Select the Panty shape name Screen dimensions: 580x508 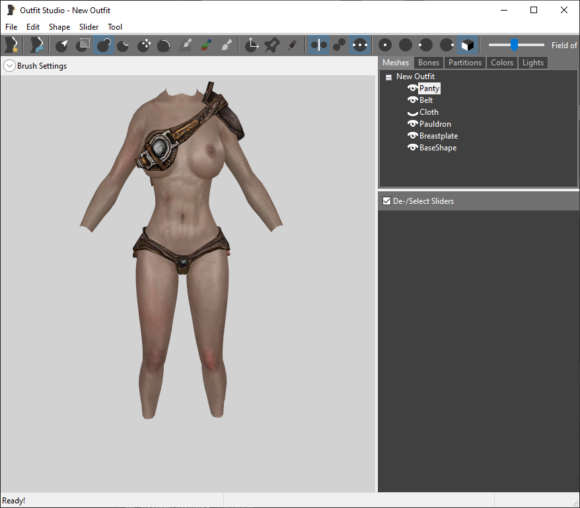pyautogui.click(x=429, y=88)
